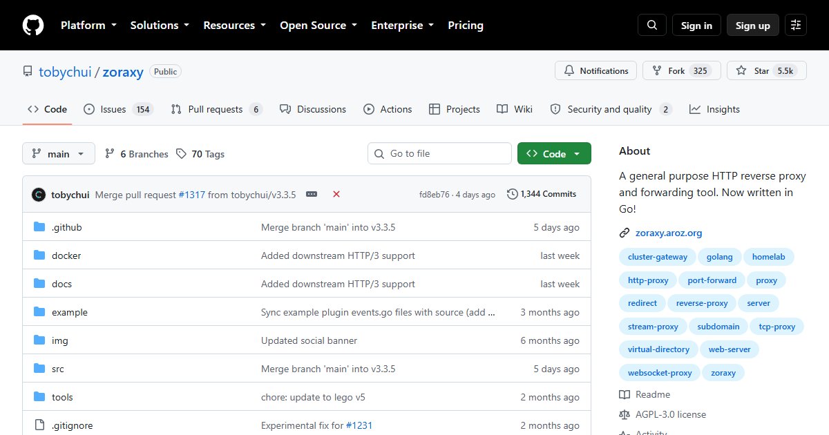View the 6 Branches link
The width and height of the screenshot is (829, 435).
pyautogui.click(x=137, y=154)
